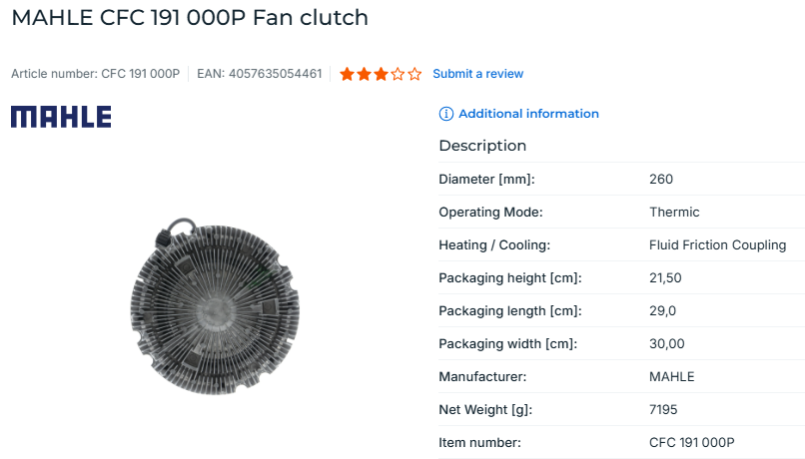805x459 pixels.
Task: Click the Additional information info icon
Action: coord(446,114)
